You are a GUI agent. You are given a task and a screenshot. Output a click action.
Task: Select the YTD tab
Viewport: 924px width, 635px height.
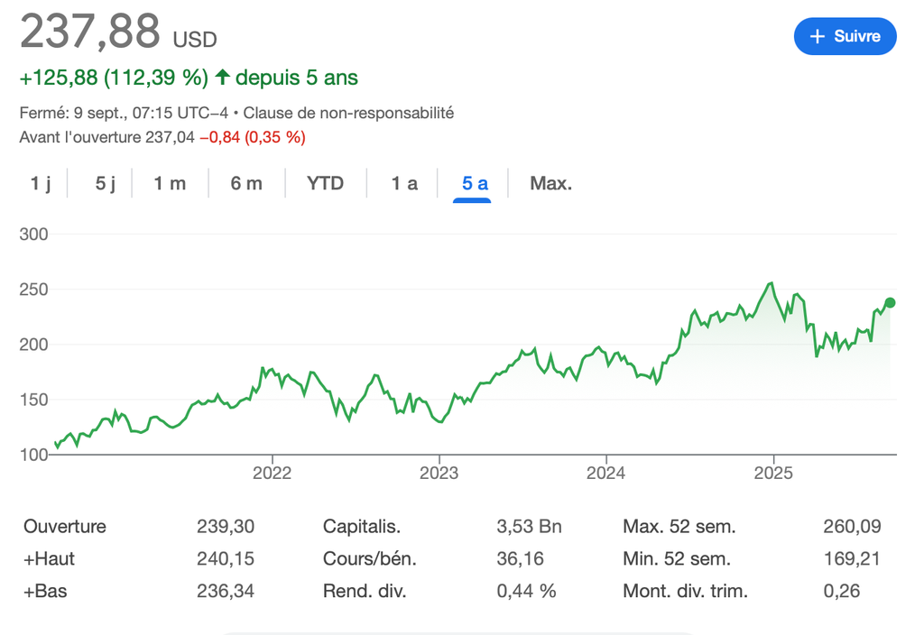tap(325, 183)
